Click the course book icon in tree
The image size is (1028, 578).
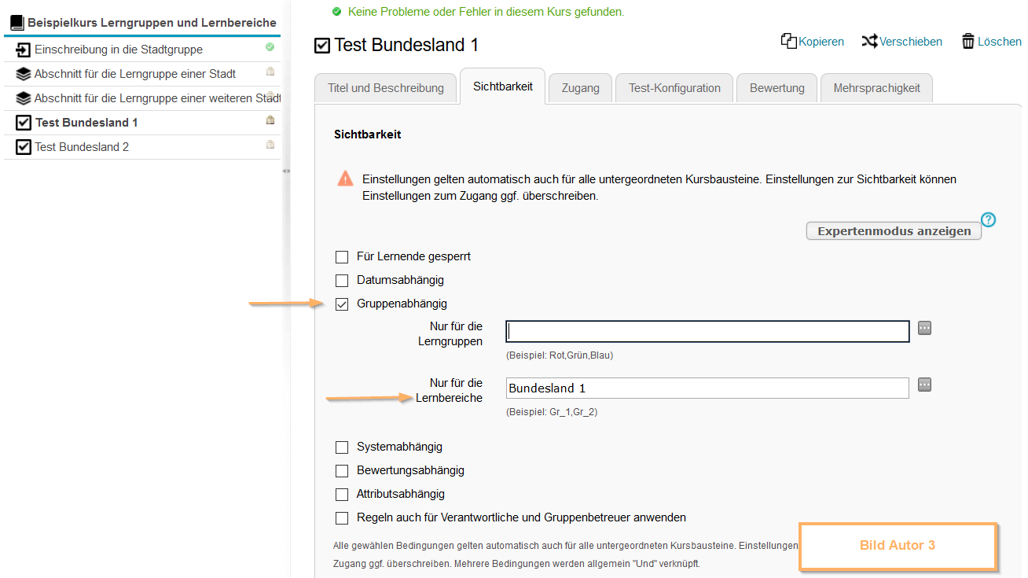(x=17, y=23)
